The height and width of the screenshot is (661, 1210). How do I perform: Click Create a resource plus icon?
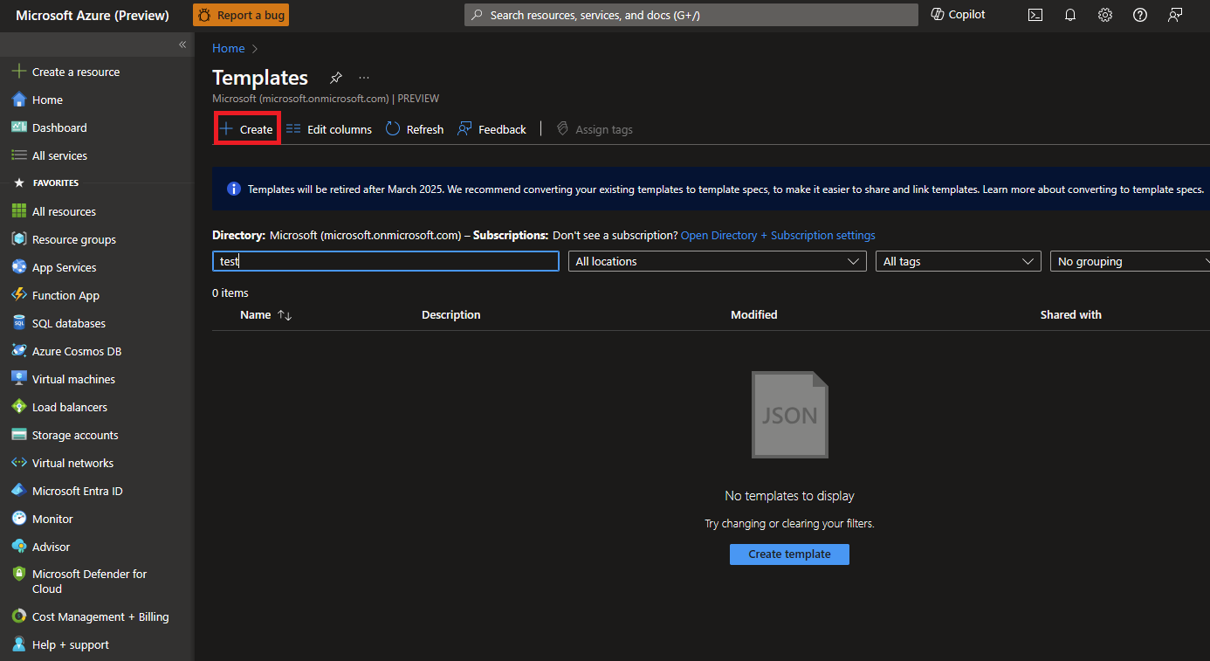pyautogui.click(x=18, y=72)
